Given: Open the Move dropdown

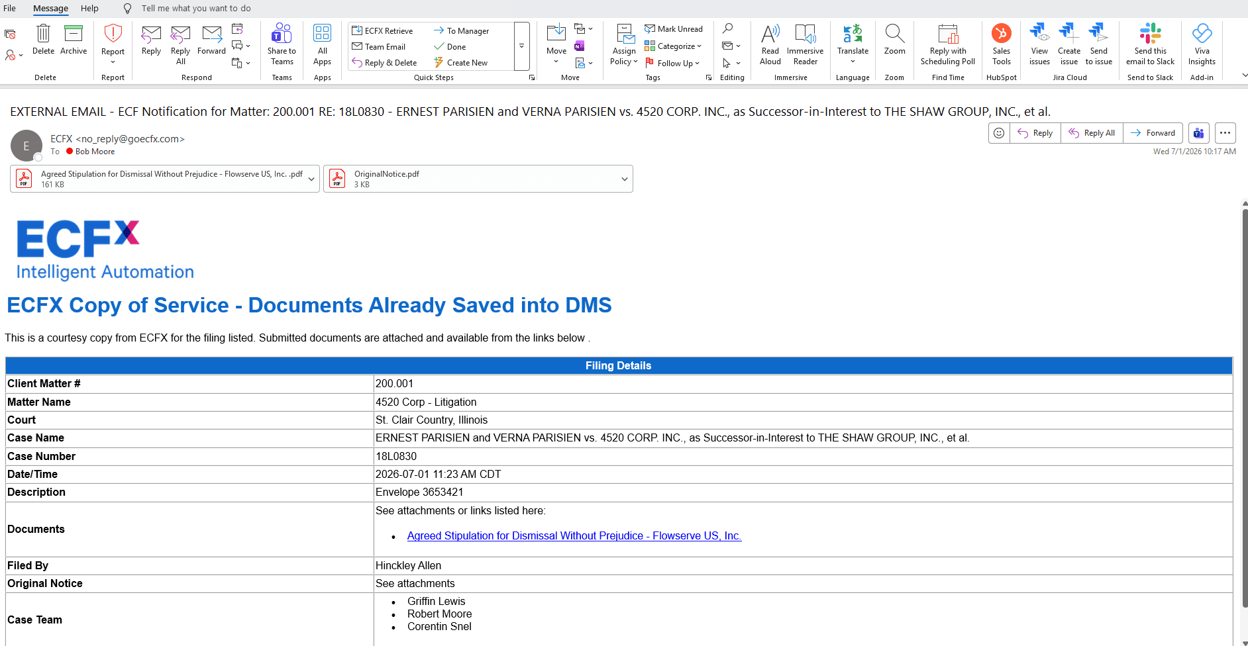Looking at the screenshot, I should [x=556, y=44].
